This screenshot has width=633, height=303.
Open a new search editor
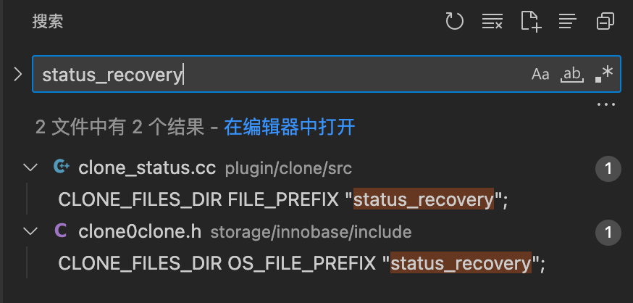pyautogui.click(x=531, y=22)
